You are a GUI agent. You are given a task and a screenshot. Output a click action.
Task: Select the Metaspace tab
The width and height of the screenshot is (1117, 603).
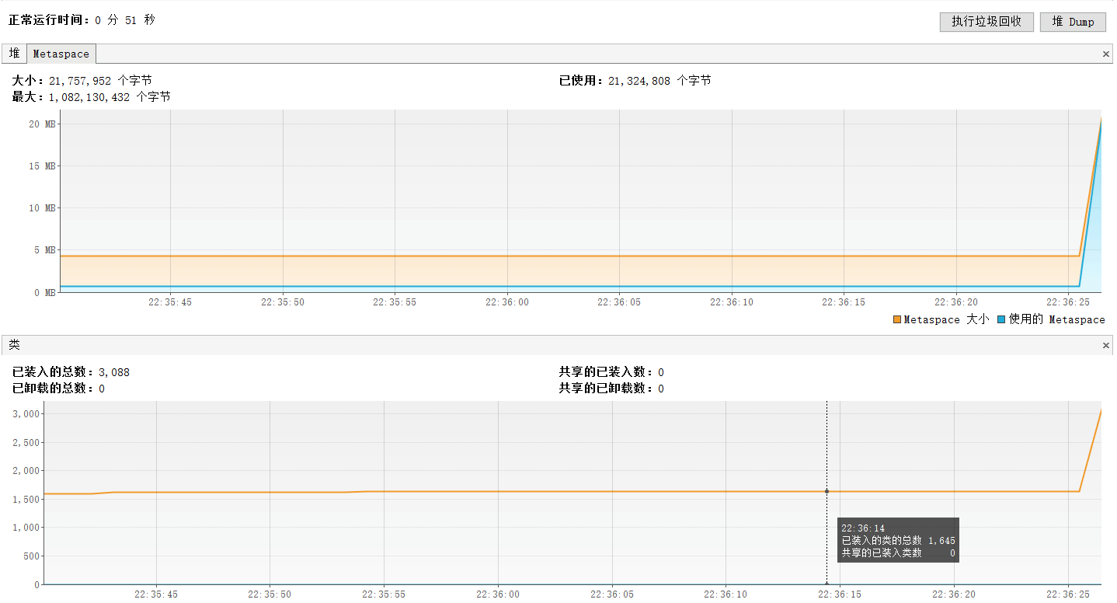pos(61,54)
